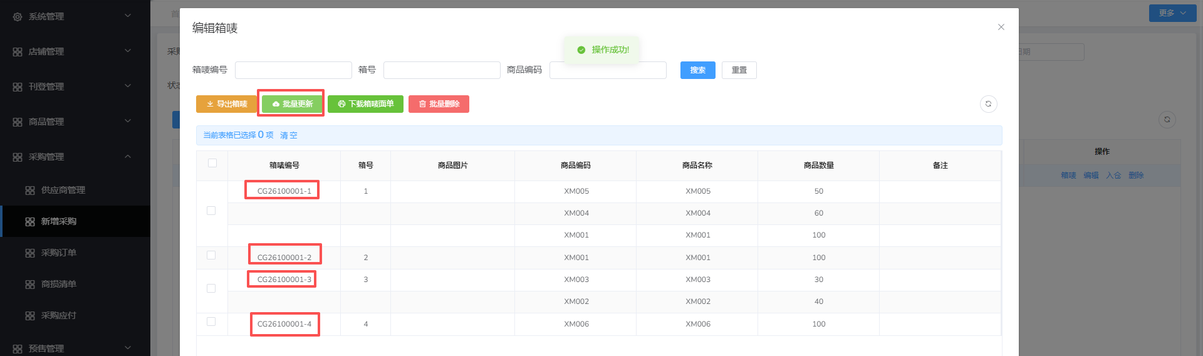This screenshot has height=356, width=1203.
Task: Click the 清空 selection link
Action: click(x=289, y=135)
